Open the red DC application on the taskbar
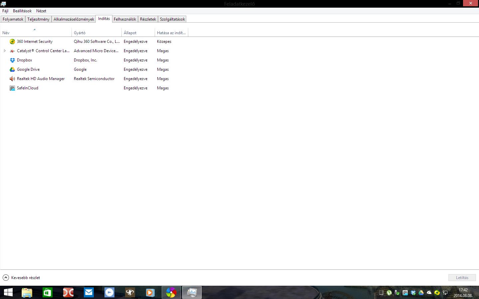This screenshot has width=479, height=299. [x=68, y=292]
